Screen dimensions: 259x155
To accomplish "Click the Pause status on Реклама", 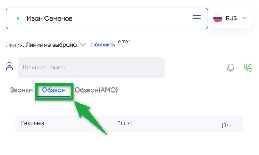I will click(x=125, y=123).
